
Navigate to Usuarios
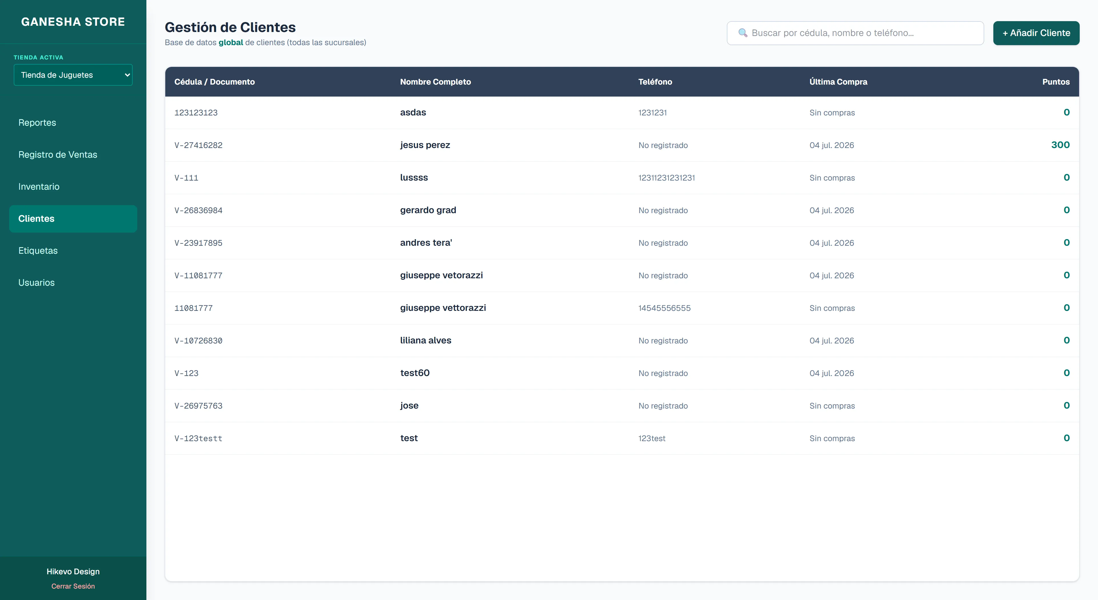coord(36,283)
